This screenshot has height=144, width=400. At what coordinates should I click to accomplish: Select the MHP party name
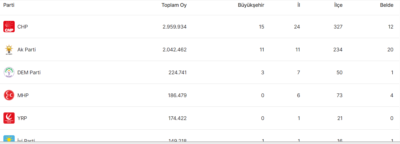coord(23,95)
